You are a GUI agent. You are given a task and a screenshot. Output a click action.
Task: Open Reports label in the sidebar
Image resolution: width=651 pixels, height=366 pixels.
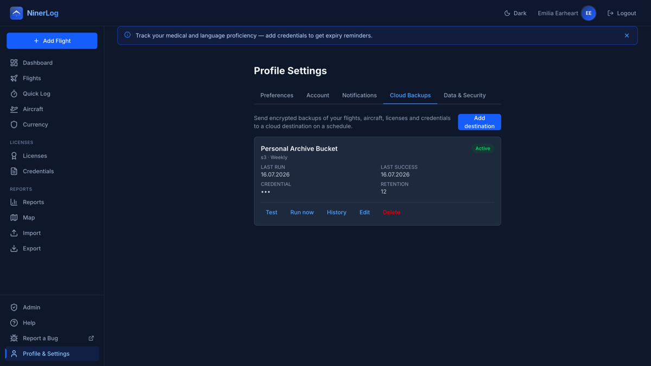[x=33, y=202]
